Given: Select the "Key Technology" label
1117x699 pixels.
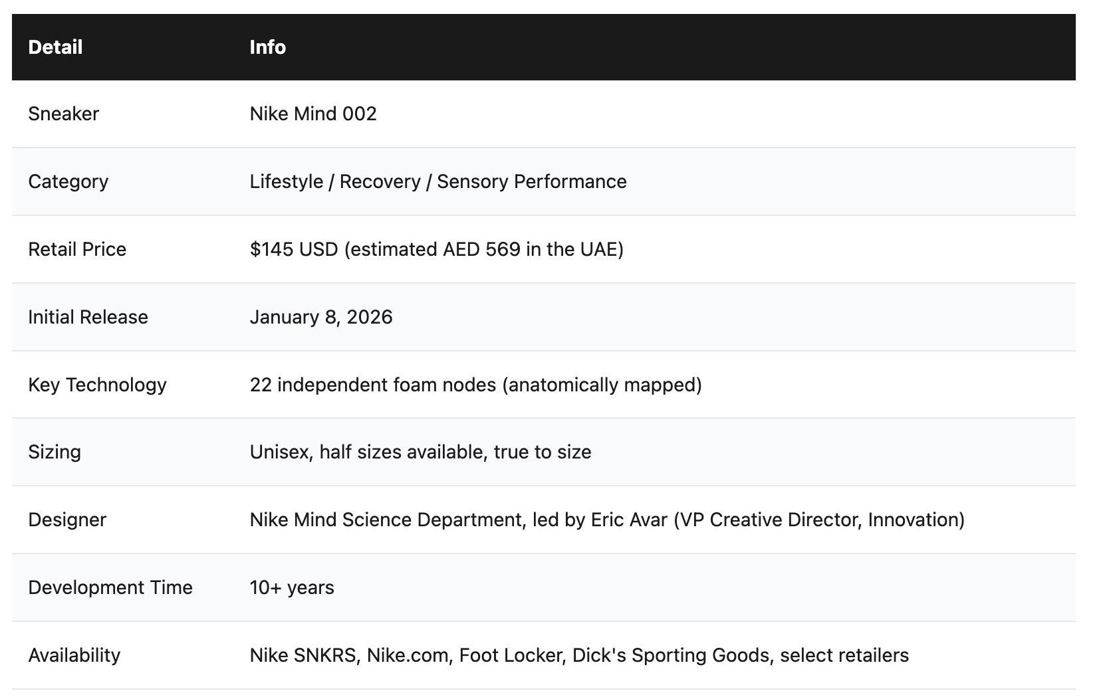Looking at the screenshot, I should tap(97, 385).
